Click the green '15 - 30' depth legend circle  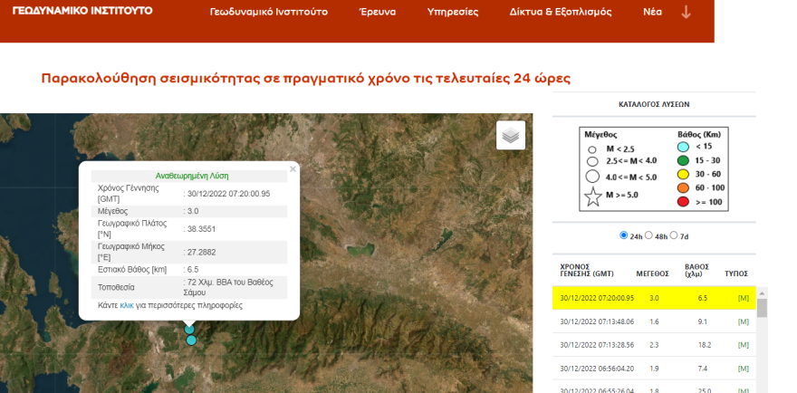click(684, 160)
